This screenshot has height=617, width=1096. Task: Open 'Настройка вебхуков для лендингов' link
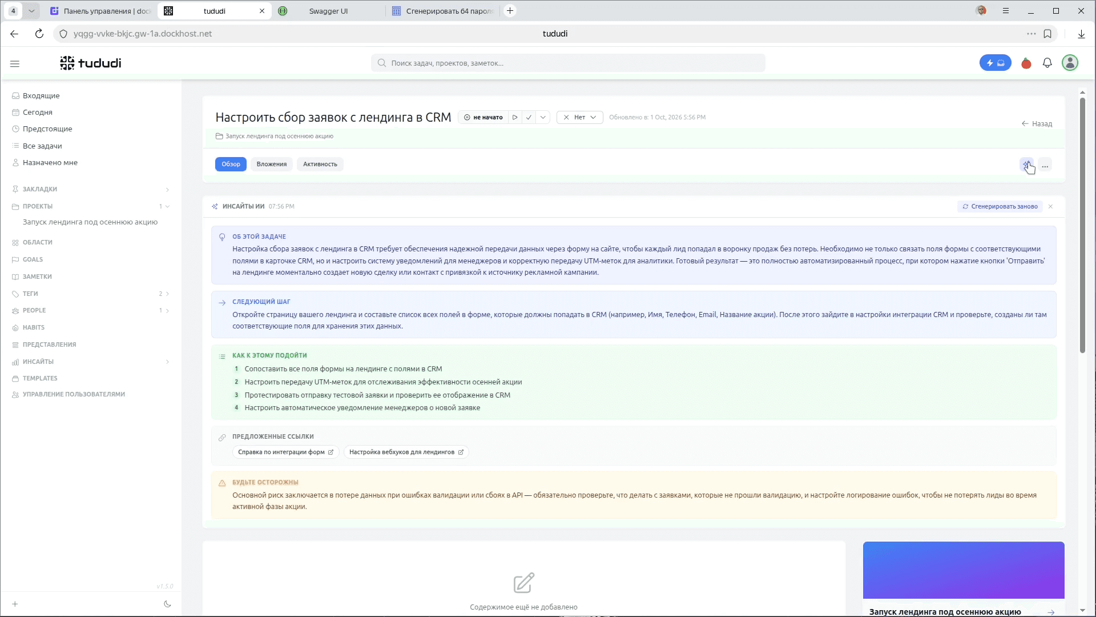tap(406, 452)
